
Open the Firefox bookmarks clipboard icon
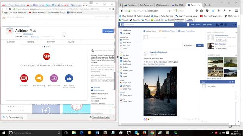(202, 11)
